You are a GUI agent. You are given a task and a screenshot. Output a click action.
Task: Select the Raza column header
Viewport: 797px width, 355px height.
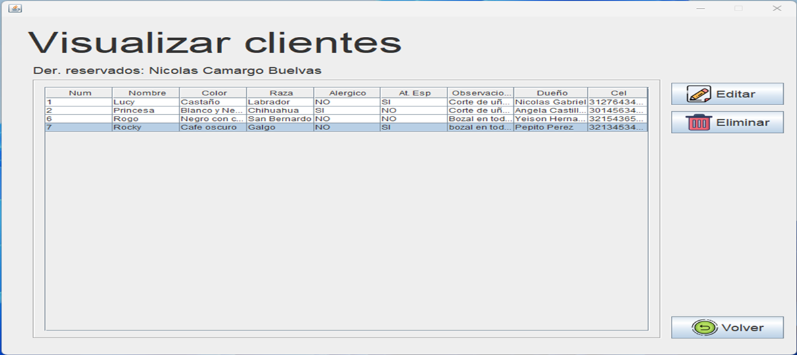(281, 93)
